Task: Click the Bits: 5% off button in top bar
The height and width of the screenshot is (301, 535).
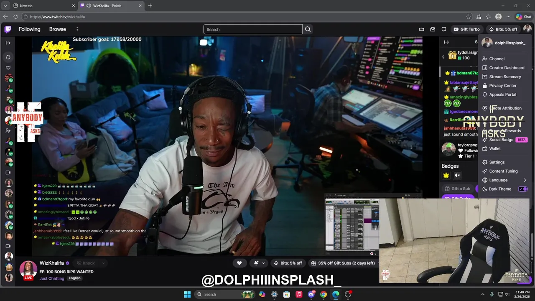Action: coord(503,29)
